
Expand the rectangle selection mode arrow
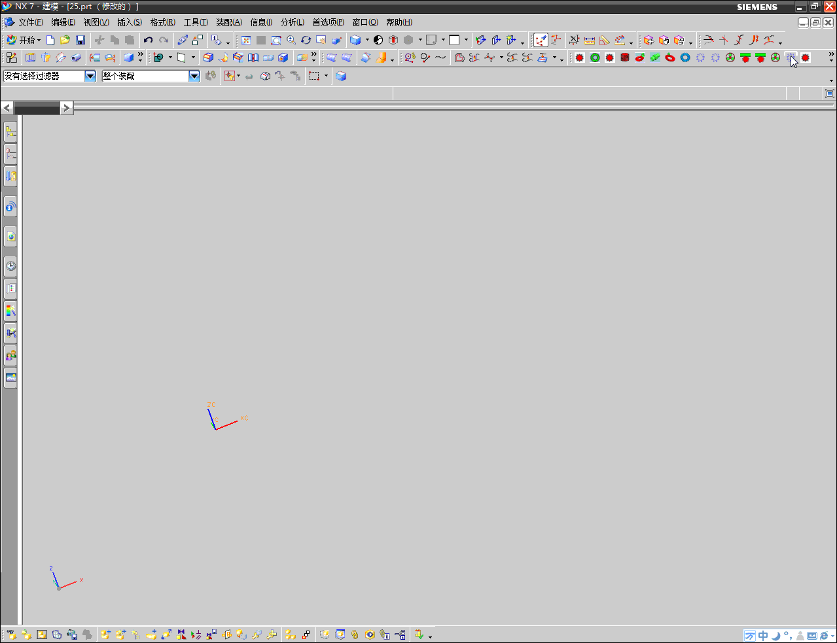click(326, 76)
